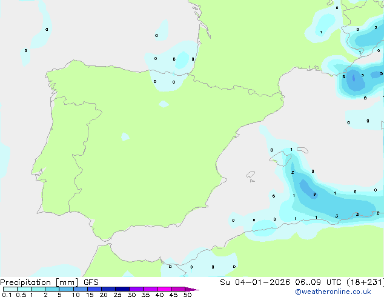384x297 pixels.
Task: Select the 40–45 mm magenta legend swatch
Action: pyautogui.click(x=164, y=289)
